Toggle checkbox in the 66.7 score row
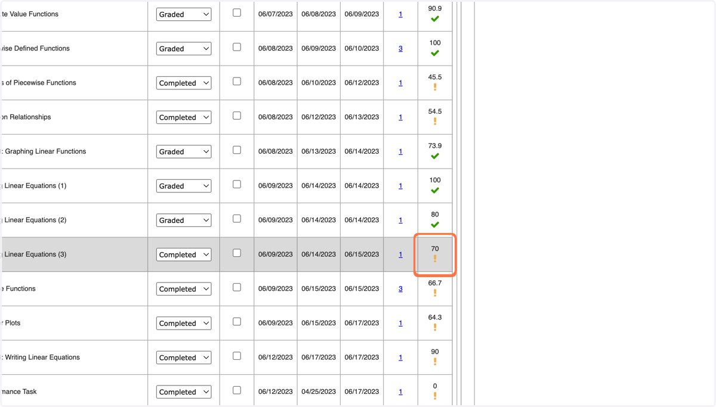The height and width of the screenshot is (407, 716). [237, 287]
